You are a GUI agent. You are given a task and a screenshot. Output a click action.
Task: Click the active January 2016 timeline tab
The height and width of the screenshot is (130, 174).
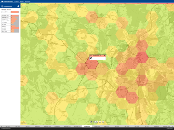tap(87, 126)
